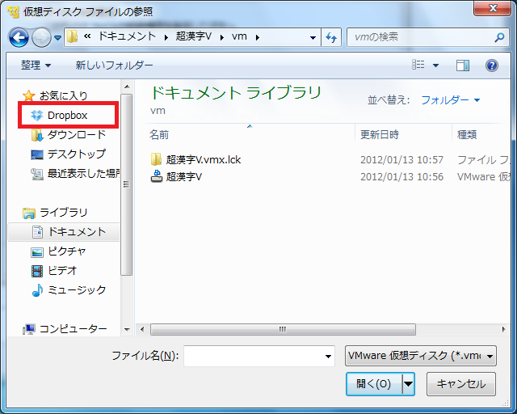Click the change view options arrow

pos(436,65)
